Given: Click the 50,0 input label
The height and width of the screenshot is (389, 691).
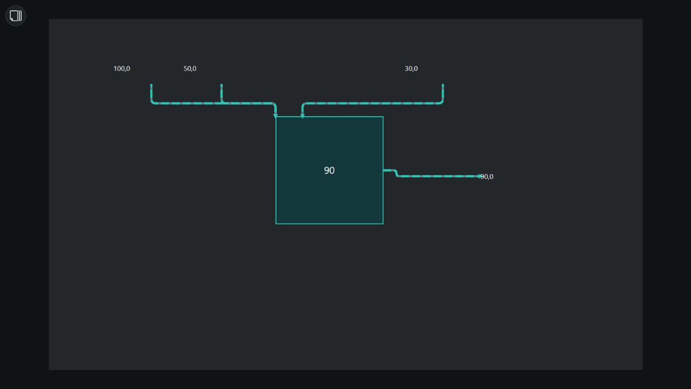Looking at the screenshot, I should [190, 69].
